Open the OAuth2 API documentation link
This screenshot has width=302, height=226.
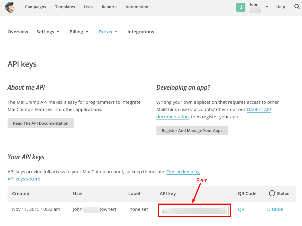click(x=259, y=110)
